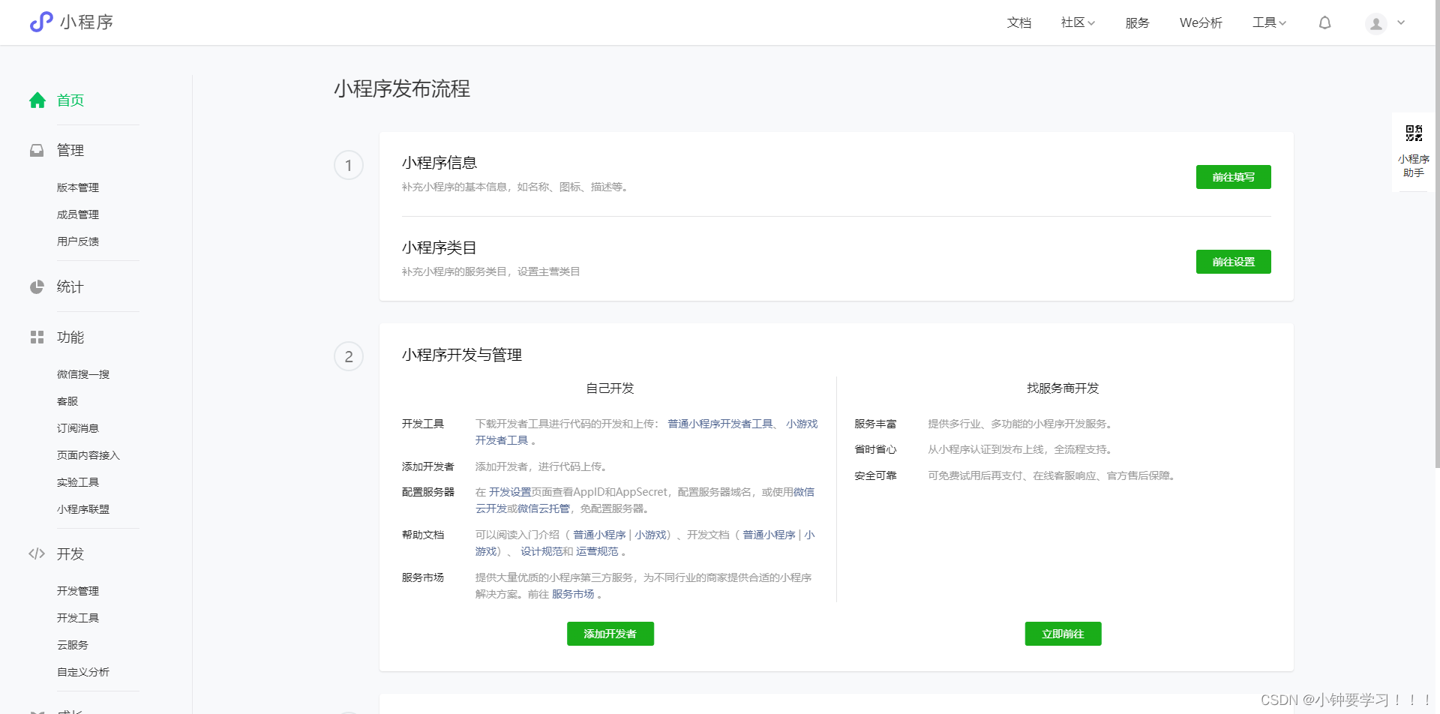Viewport: 1440px width, 714px height.
Task: Click the pie chart icon beside 统计
Action: click(37, 286)
